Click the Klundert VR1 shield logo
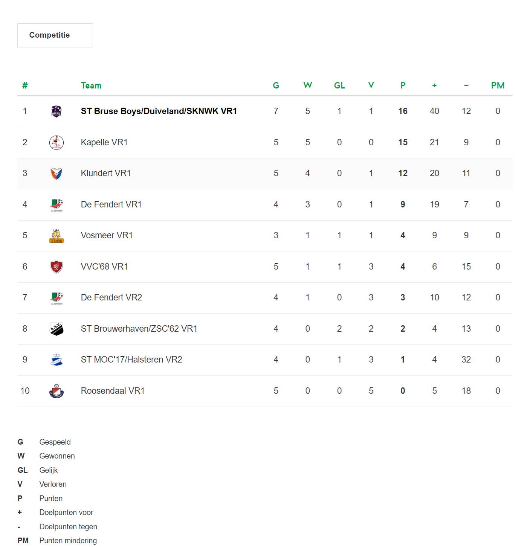The height and width of the screenshot is (547, 516). click(56, 174)
